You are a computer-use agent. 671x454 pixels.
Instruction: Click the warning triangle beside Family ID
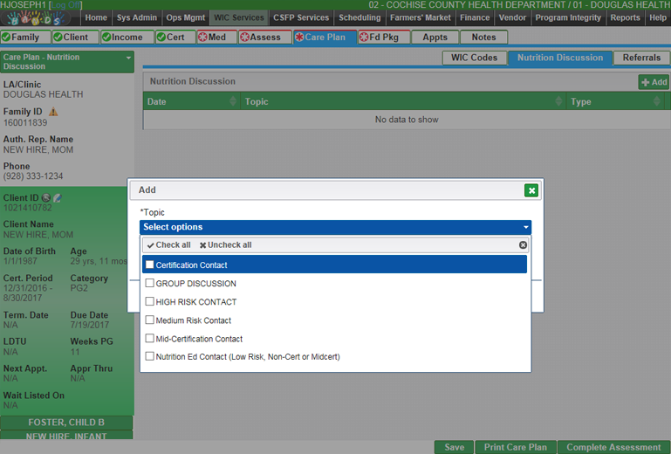pyautogui.click(x=53, y=112)
